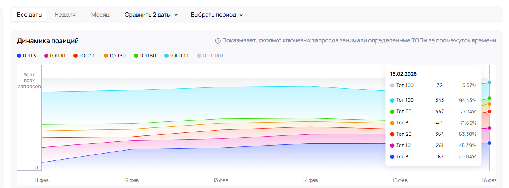This screenshot has width=509, height=188.
Task: Click the 14 фев point on ТОП 100 line
Action: point(311,86)
